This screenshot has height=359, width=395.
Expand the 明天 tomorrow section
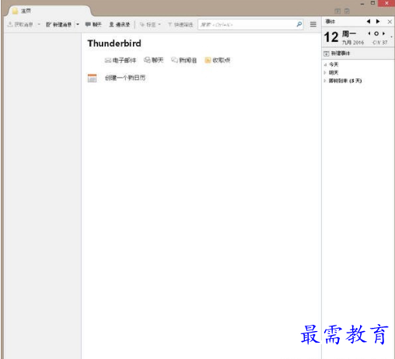tap(325, 72)
